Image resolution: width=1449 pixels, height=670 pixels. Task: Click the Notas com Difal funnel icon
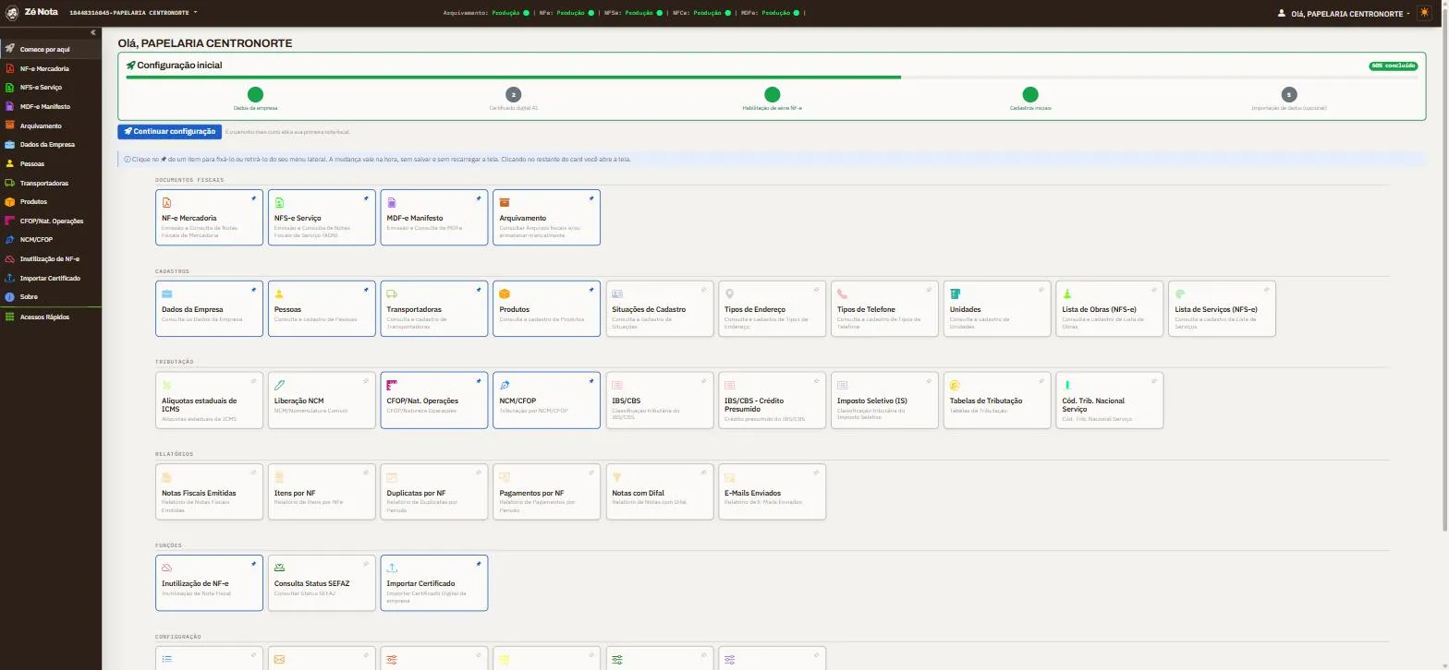[x=617, y=476]
